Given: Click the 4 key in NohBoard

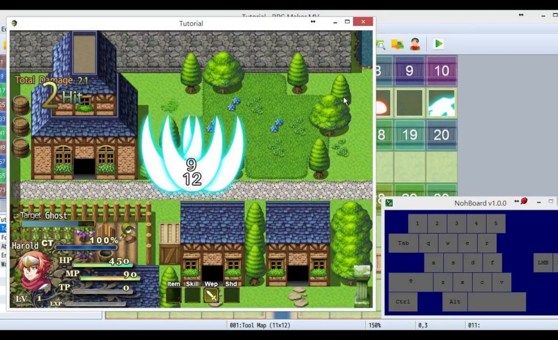Looking at the screenshot, I should coord(476,223).
